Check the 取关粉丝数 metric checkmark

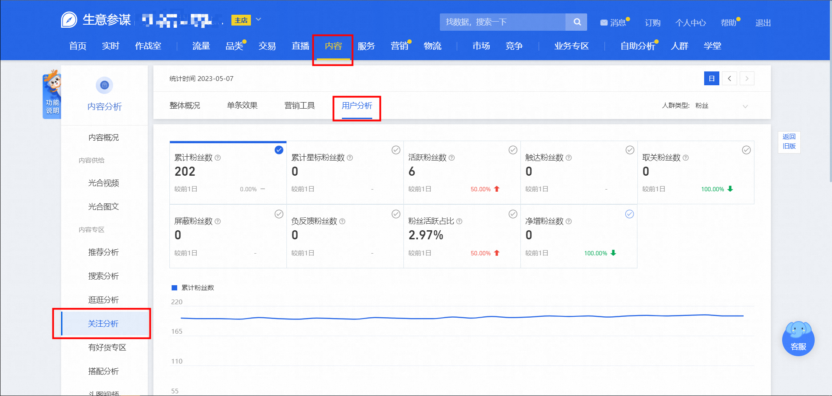click(x=746, y=150)
